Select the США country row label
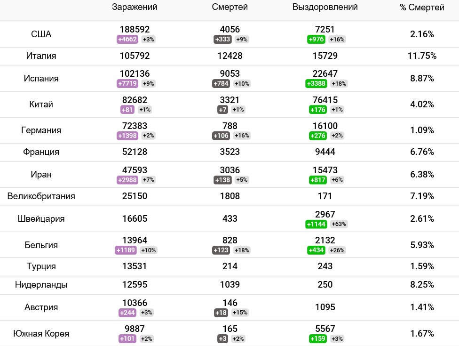Image resolution: width=459 pixels, height=346 pixels. [41, 34]
